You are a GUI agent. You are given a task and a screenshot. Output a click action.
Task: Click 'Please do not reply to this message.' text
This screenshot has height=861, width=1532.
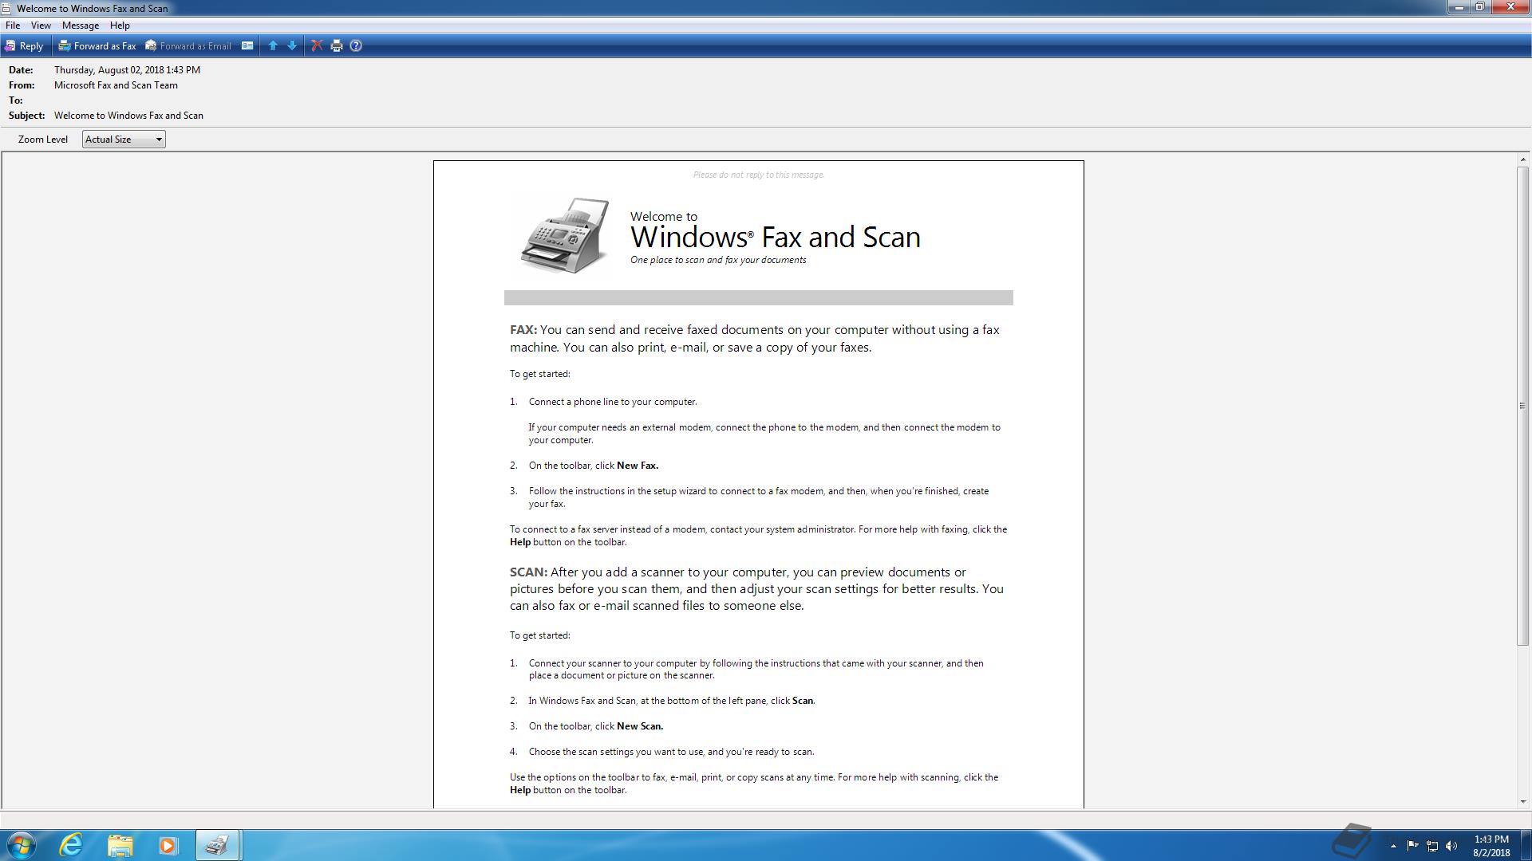coord(758,175)
